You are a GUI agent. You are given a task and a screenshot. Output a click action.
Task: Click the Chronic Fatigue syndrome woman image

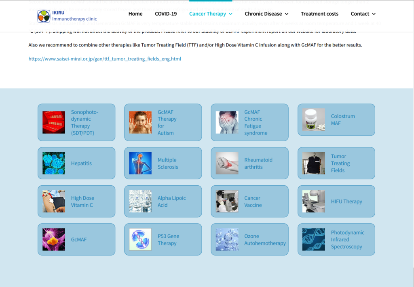tap(227, 122)
